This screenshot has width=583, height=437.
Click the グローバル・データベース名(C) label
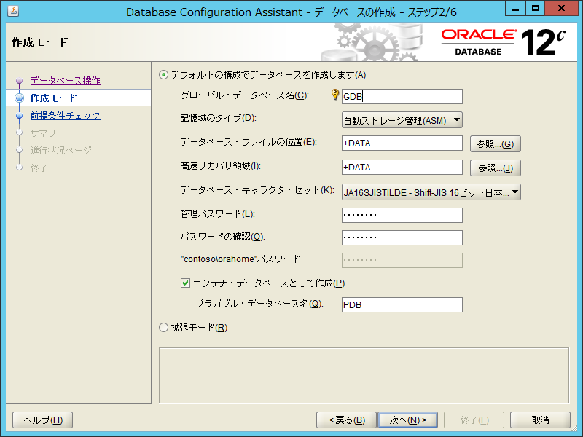click(244, 95)
